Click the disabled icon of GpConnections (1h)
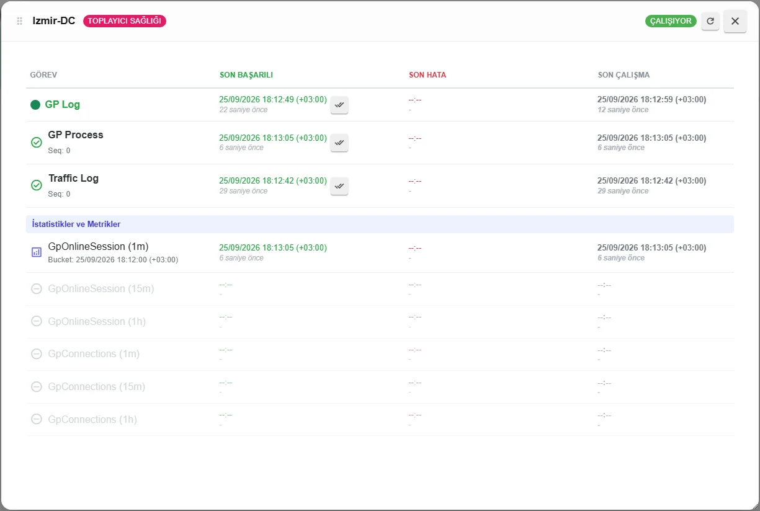This screenshot has width=760, height=511. [x=37, y=419]
